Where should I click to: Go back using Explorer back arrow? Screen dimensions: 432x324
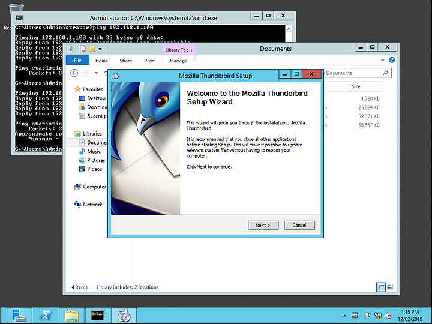(x=74, y=73)
